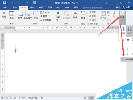Insert the closing parenthesis symbol
The image size is (133, 100).
point(127,54)
